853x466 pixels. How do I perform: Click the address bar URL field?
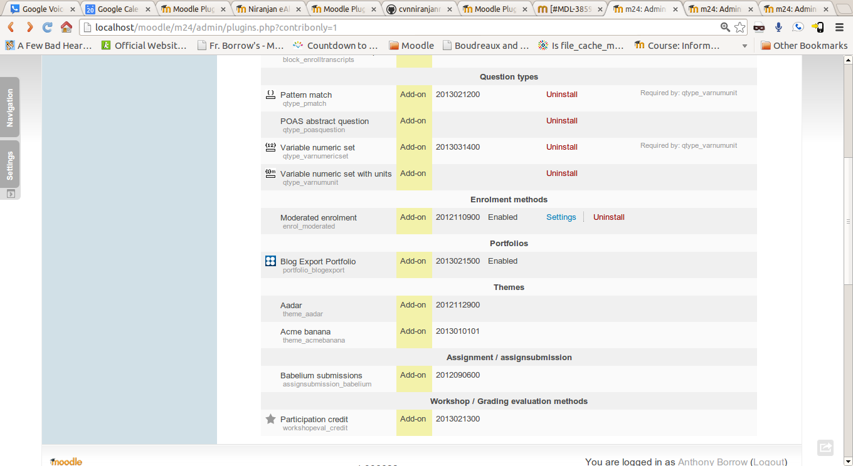pos(401,28)
